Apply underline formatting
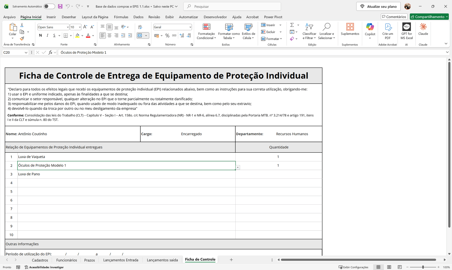This screenshot has height=270, width=452. pyautogui.click(x=54, y=35)
